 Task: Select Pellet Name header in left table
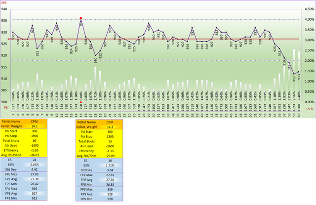[11, 122]
